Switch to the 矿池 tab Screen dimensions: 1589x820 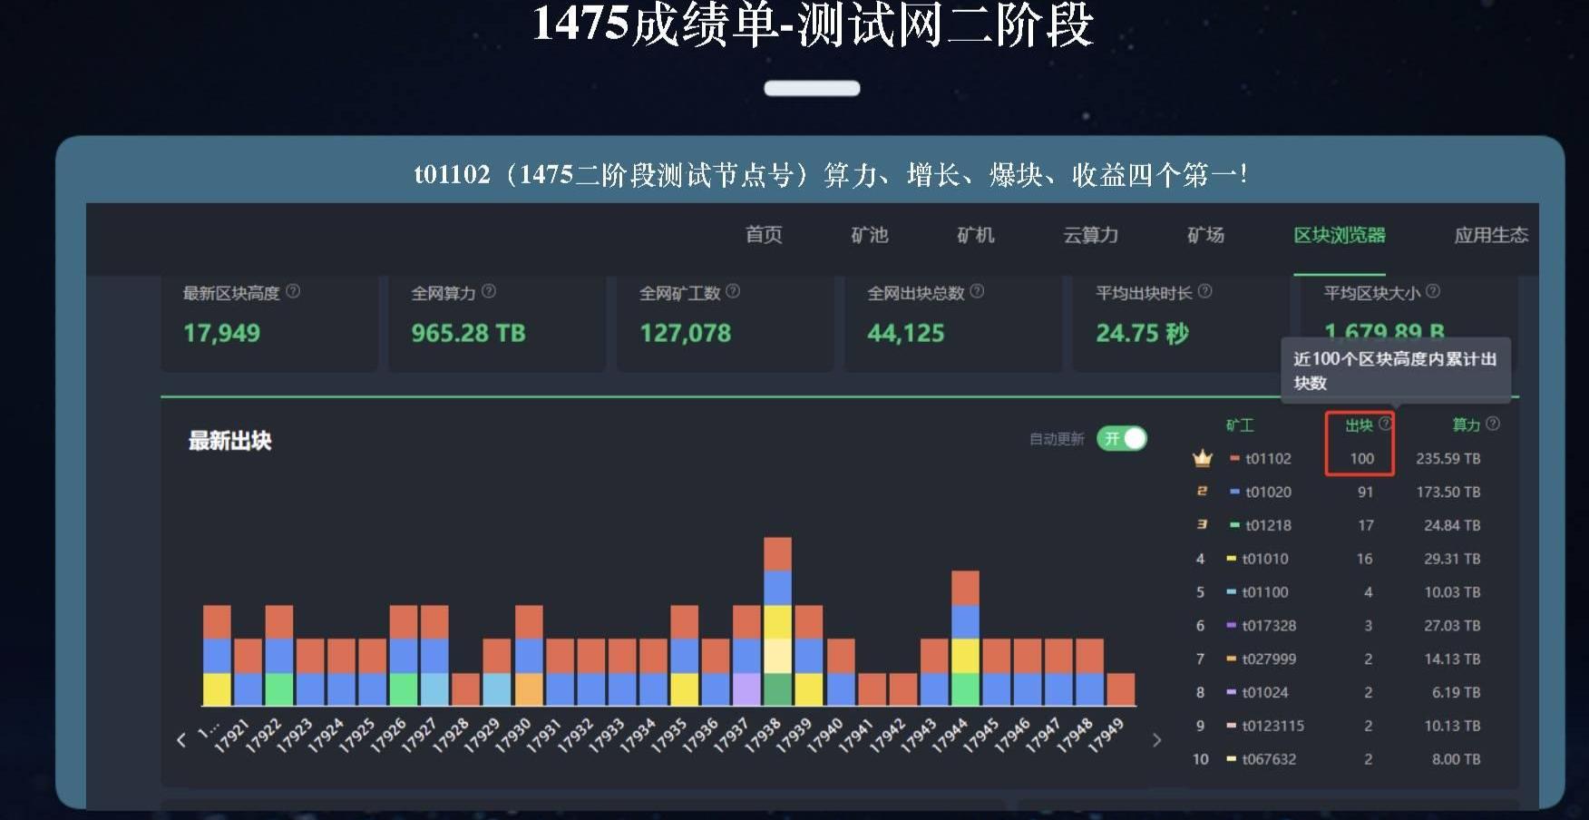(869, 235)
